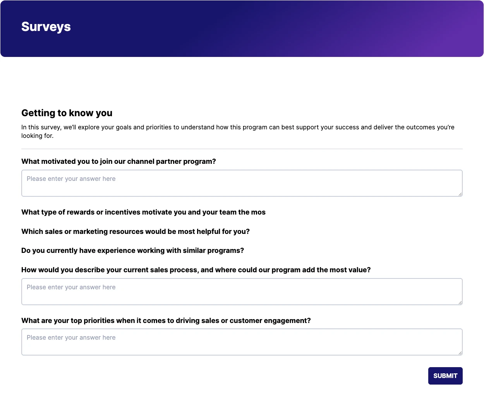This screenshot has height=402, width=484.
Task: Click the resize handle of the channel partner motivation textarea
Action: (460, 194)
